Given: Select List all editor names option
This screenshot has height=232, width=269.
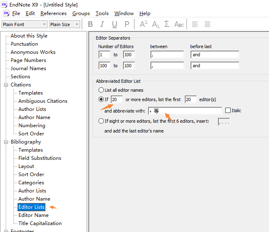Looking at the screenshot, I should [101, 90].
